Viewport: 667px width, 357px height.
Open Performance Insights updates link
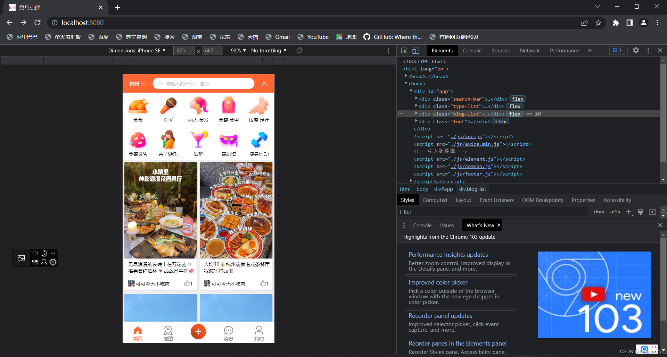[x=448, y=255]
